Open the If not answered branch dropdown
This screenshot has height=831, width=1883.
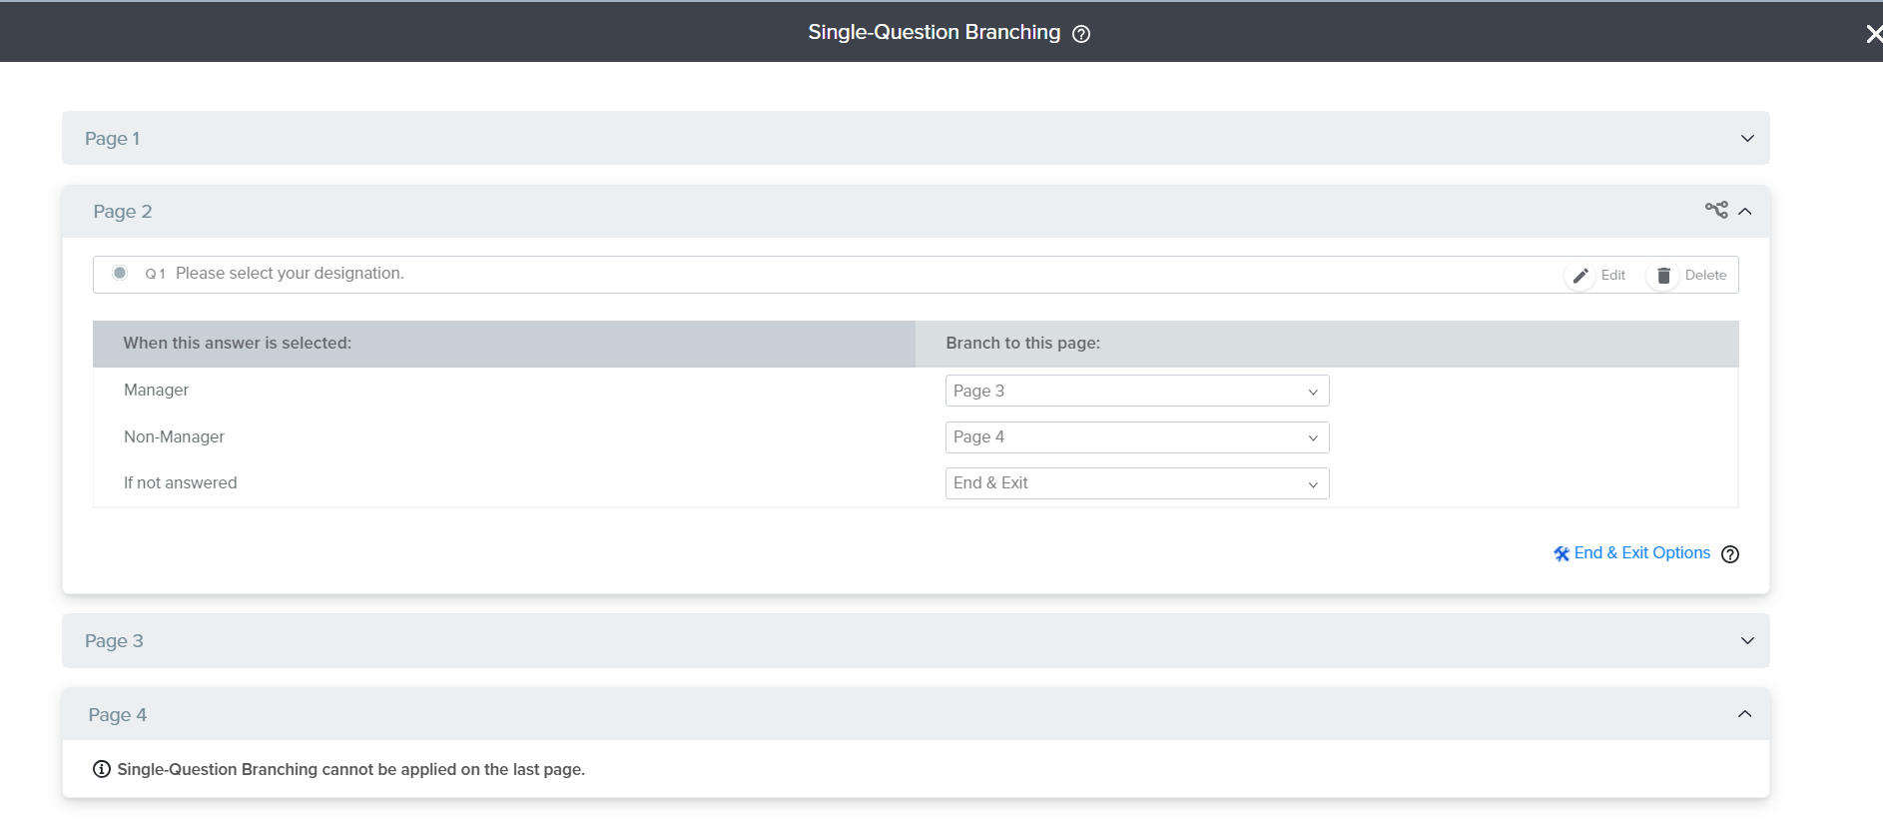tap(1136, 483)
